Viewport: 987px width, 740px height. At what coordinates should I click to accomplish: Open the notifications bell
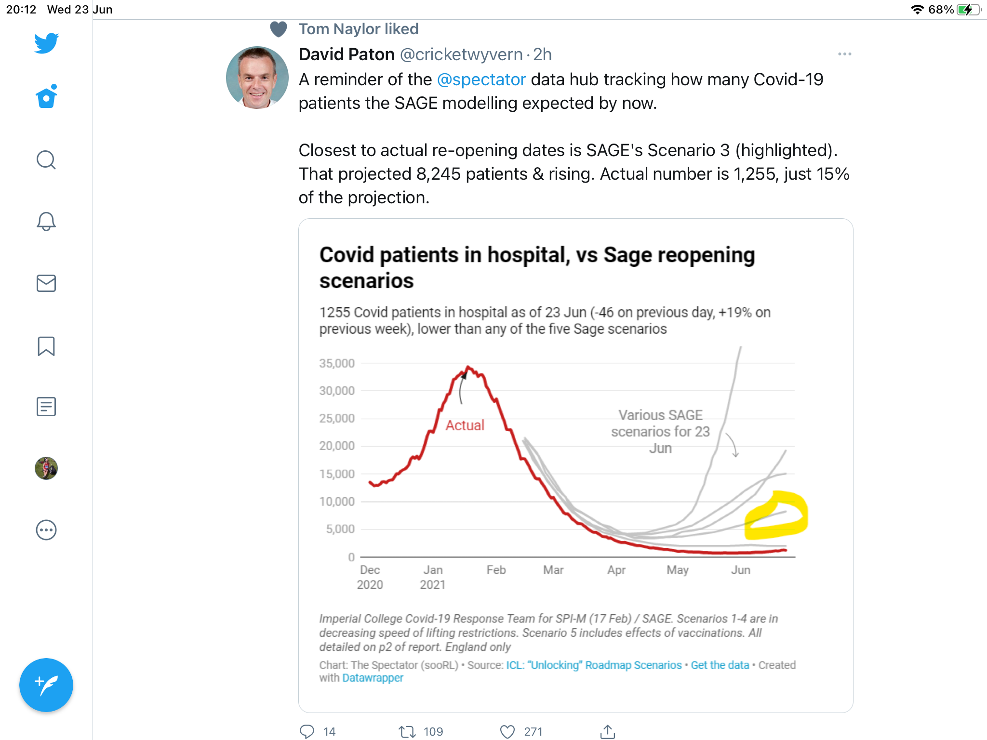click(x=46, y=222)
